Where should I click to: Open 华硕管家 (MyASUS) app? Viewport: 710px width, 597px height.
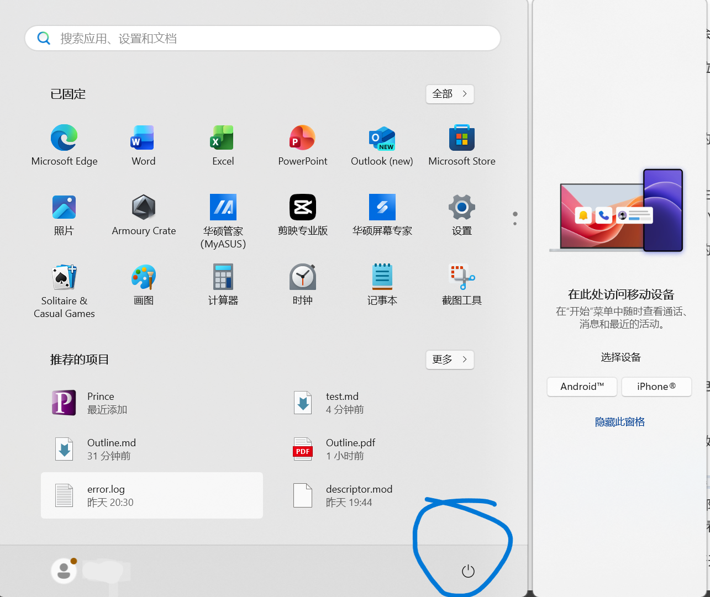[223, 221]
